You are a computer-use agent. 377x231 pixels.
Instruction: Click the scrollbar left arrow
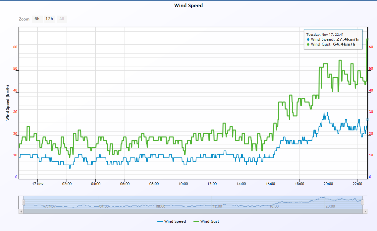click(x=21, y=211)
